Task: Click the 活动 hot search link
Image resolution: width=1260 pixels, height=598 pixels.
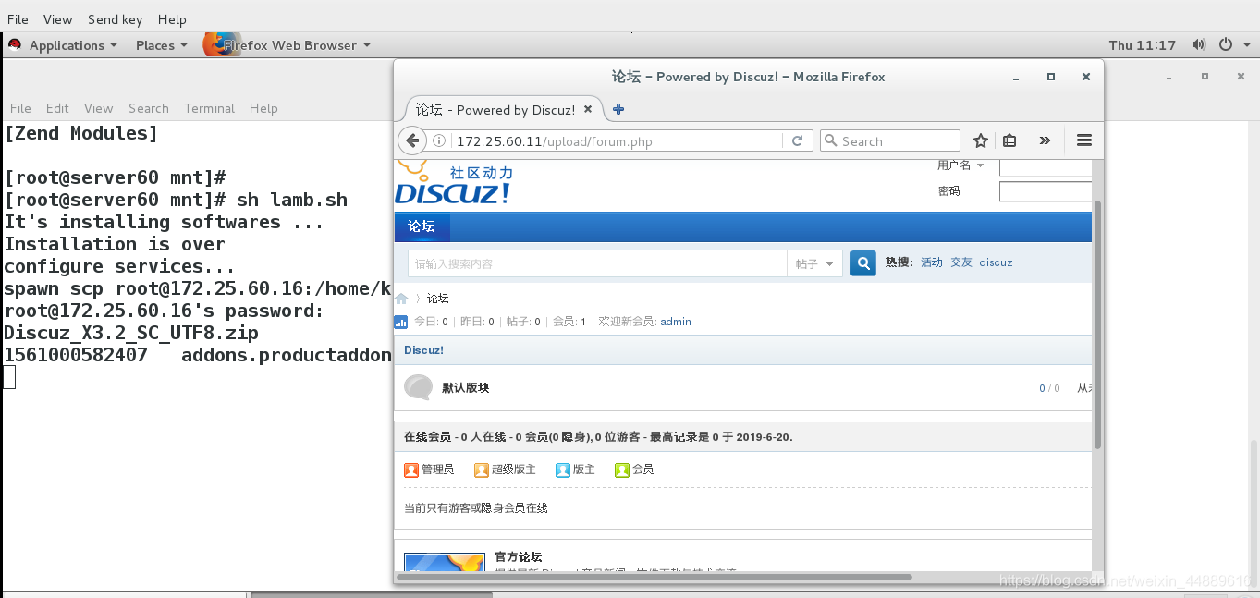Action: point(932,262)
